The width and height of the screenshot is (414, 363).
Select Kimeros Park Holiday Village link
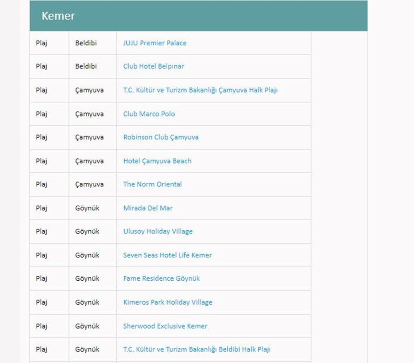168,303
